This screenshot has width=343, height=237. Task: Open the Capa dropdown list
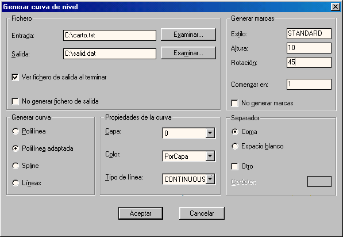(210, 133)
